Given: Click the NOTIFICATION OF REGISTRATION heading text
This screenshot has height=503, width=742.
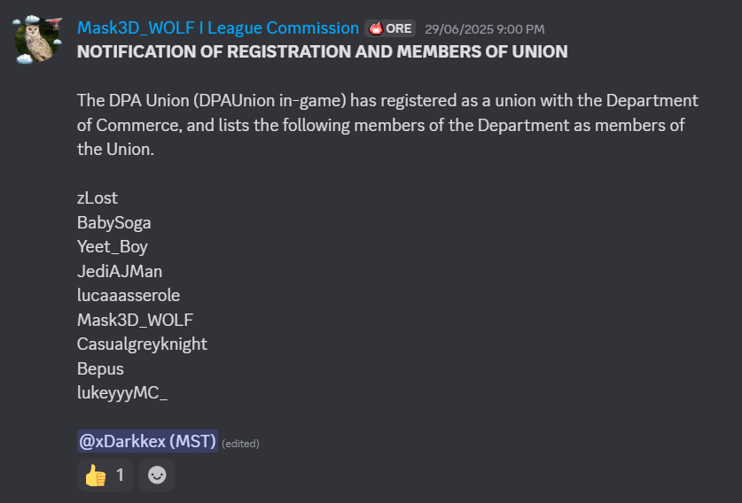Looking at the screenshot, I should [x=323, y=51].
